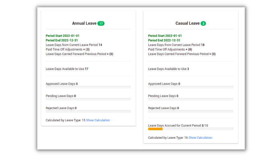Viewport: 280px width, 155px height.
Task: Click Leave Days Available to Use 3
Action: [x=168, y=69]
